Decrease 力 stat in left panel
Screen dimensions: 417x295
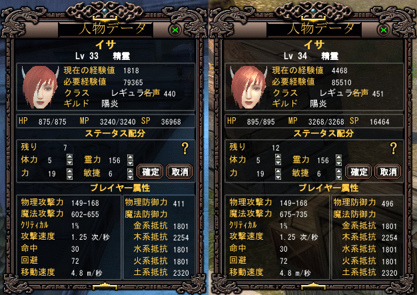pos(70,176)
